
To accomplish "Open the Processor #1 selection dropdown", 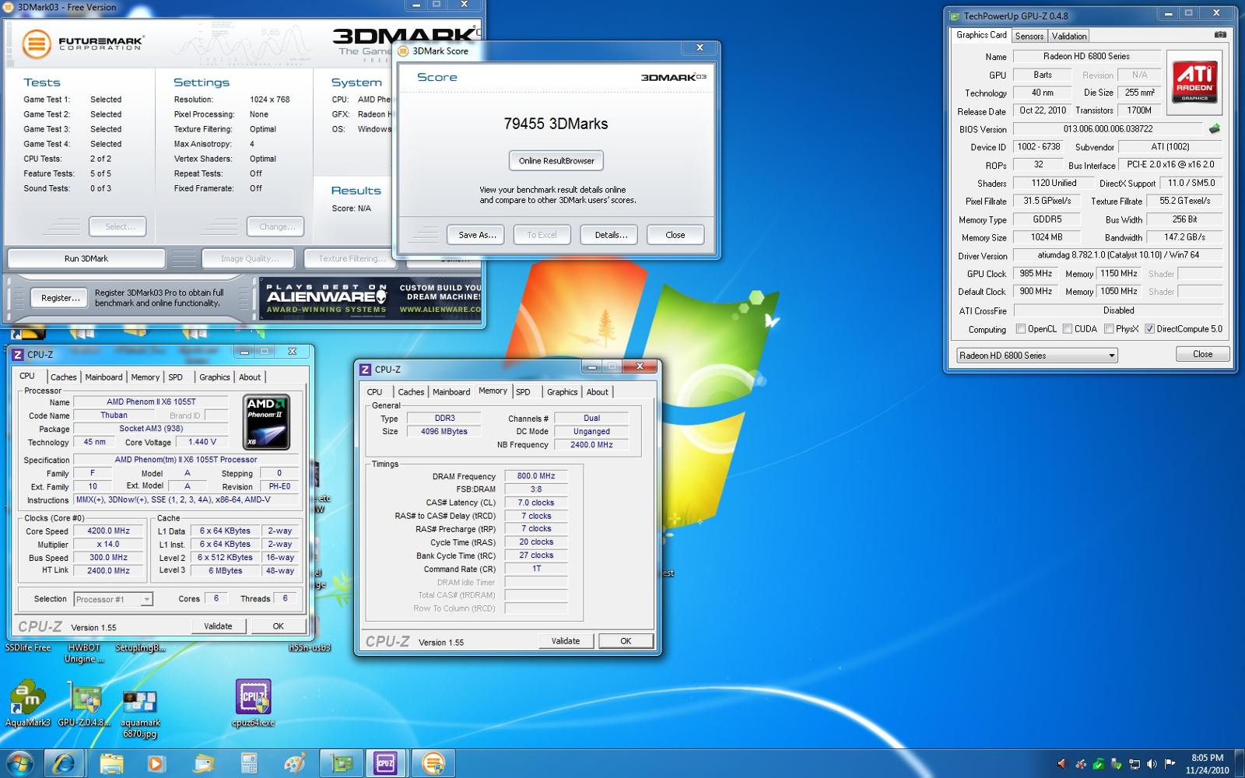I will pos(113,599).
